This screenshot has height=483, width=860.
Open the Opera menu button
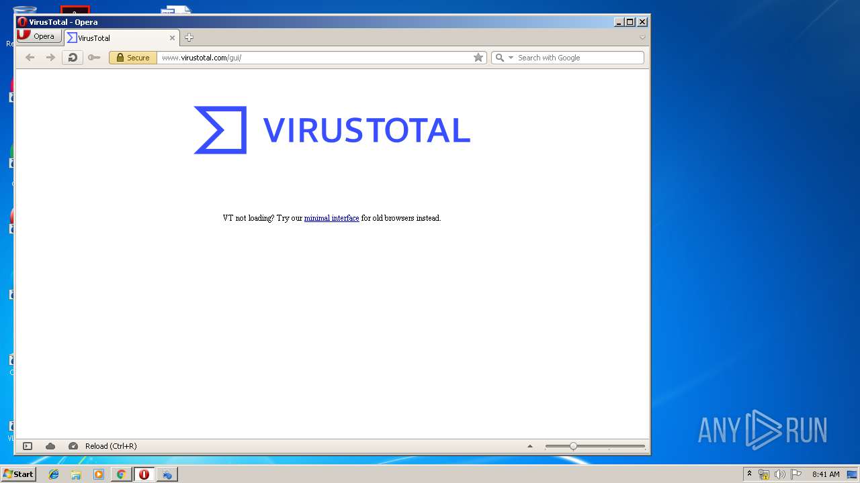click(40, 36)
